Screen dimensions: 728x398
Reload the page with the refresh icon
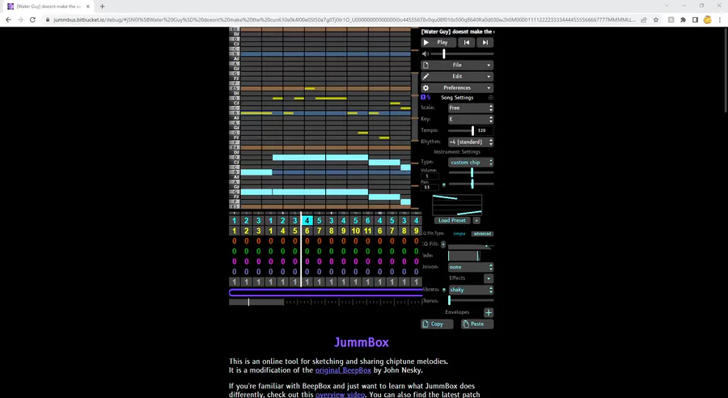32,20
